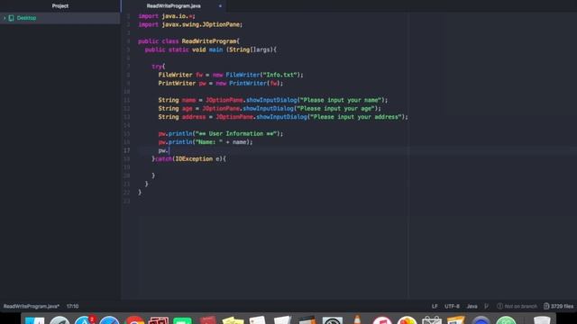This screenshot has width=577, height=324.
Task: Click the 'catch(IOException e){' line
Action: pyautogui.click(x=188, y=159)
